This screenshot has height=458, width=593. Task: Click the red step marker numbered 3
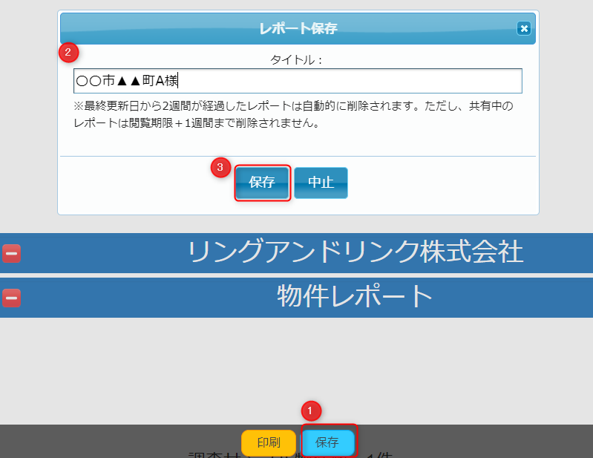[x=220, y=167]
